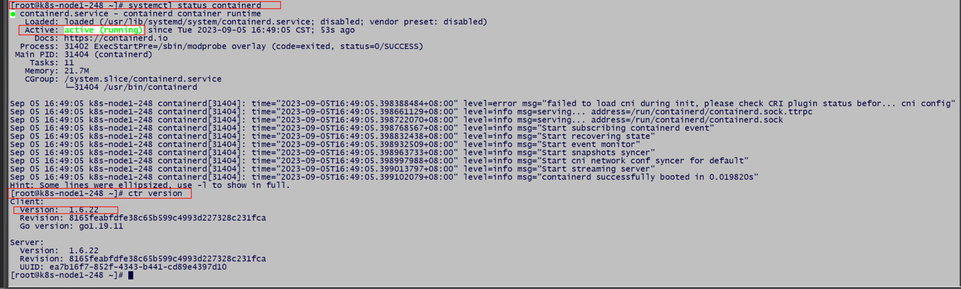Click the client Revision hash line
961x289 pixels.
143,218
